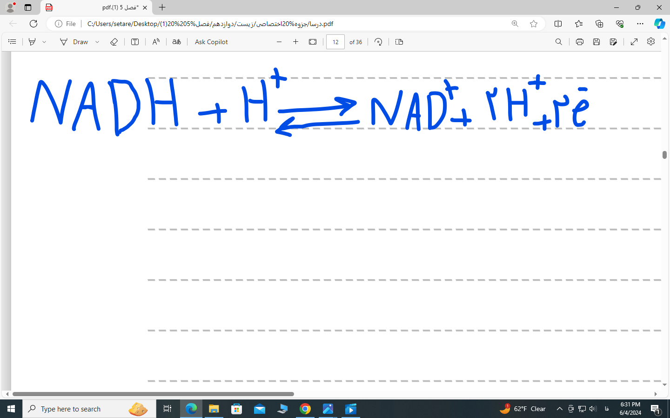Click Ask Copilot button
Screen dimensions: 670x418
(x=211, y=42)
